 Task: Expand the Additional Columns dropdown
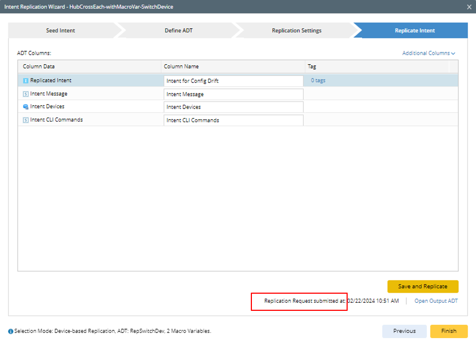(x=428, y=53)
